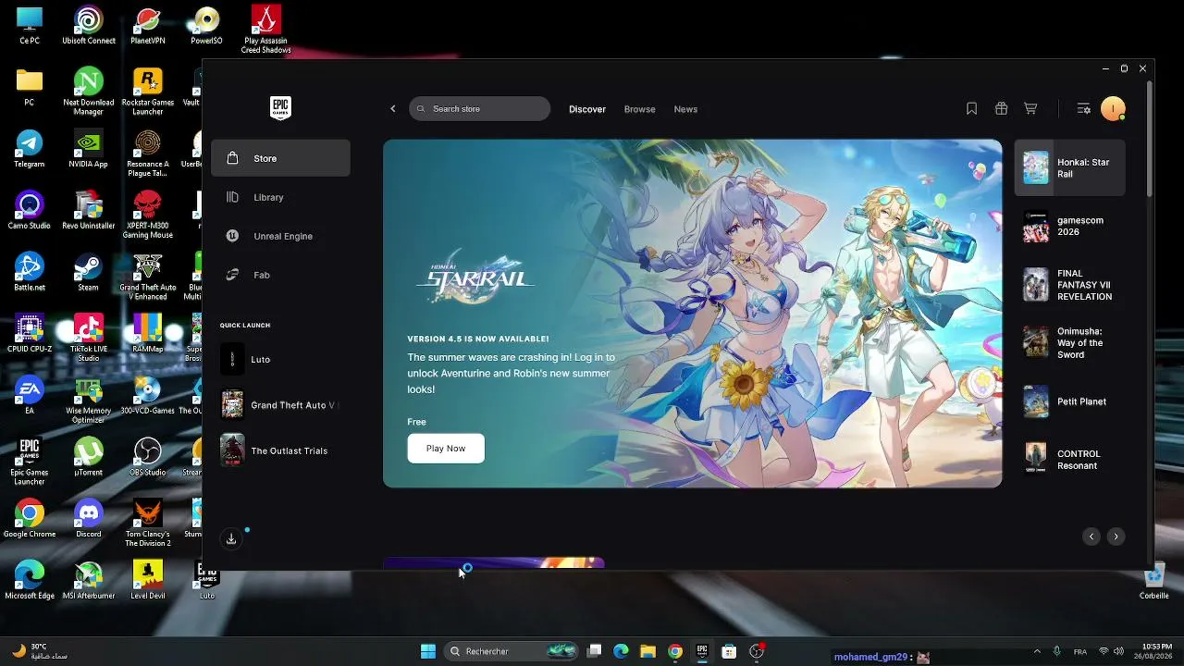Launch Grand Theft Auto V from Quick Launch
Screen dimensions: 1184x666
pos(280,405)
